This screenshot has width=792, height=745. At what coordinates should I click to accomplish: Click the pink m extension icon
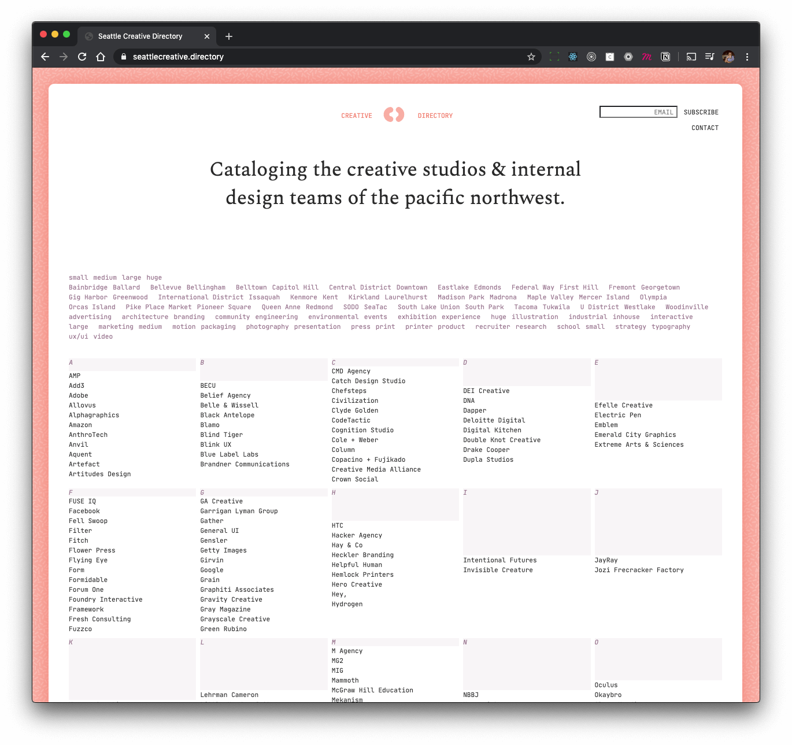click(x=647, y=57)
